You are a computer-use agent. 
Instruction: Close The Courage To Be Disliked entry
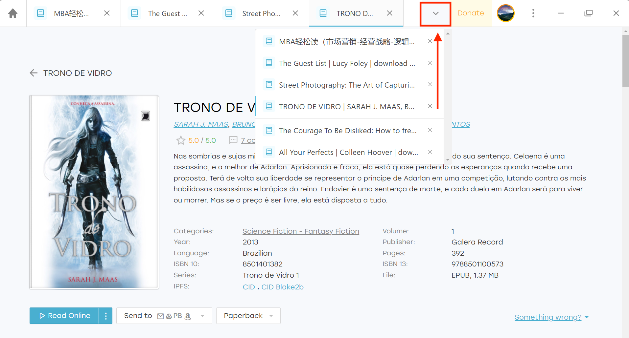[x=430, y=131]
